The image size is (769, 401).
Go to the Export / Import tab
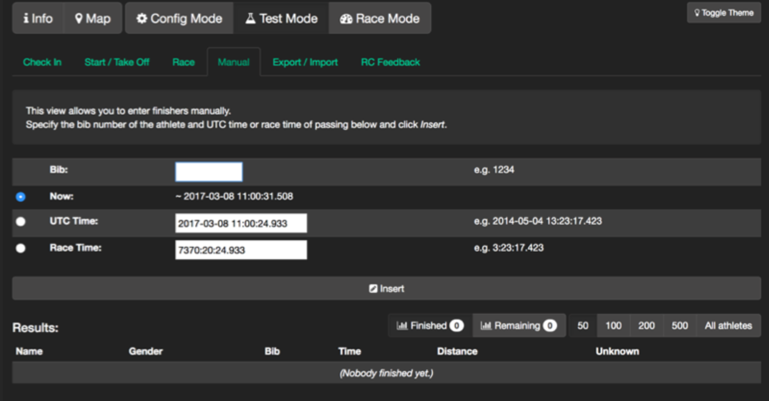point(305,62)
